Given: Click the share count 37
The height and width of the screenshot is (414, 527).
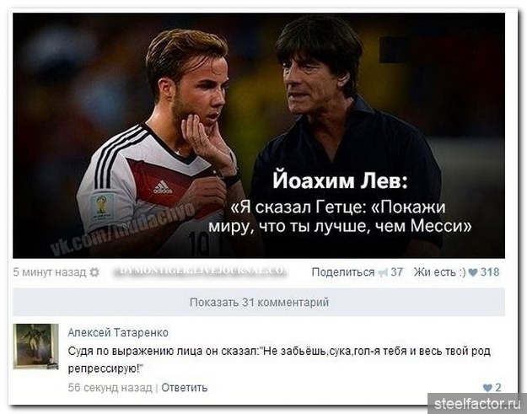Looking at the screenshot, I should point(396,272).
